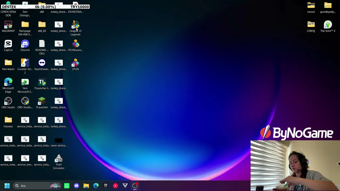Select the JOHNCENA file label

[75, 12]
